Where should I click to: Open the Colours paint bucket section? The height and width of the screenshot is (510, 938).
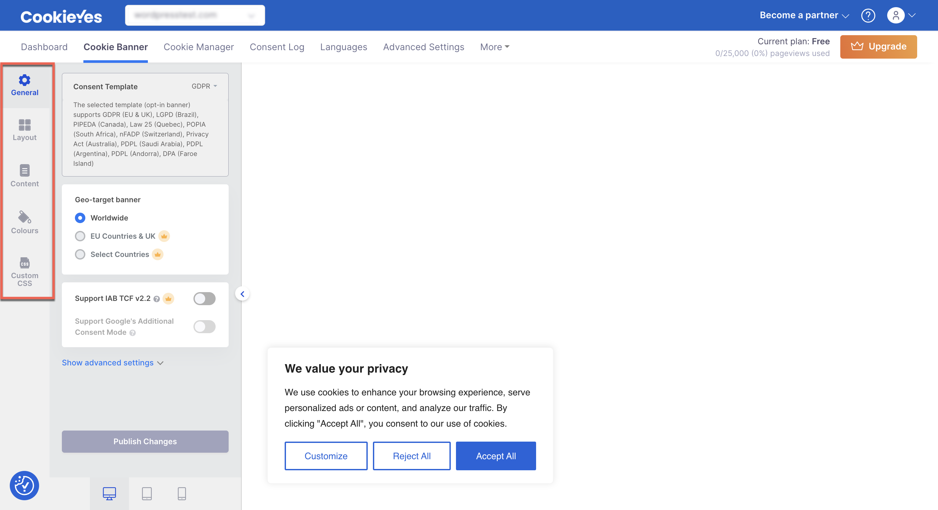[24, 222]
